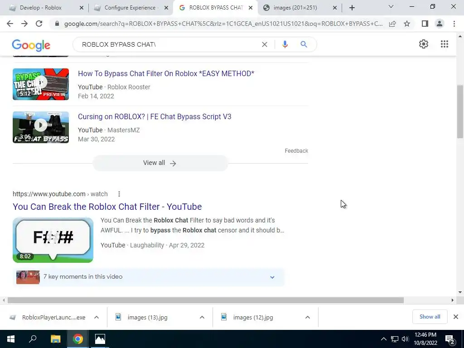Close the Configure Experience tab
The image size is (464, 348).
pos(166,8)
